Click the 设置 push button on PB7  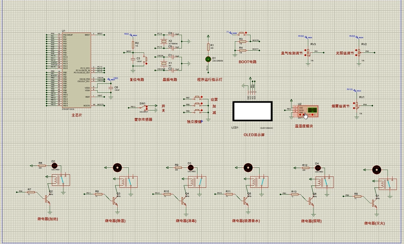[197, 98]
